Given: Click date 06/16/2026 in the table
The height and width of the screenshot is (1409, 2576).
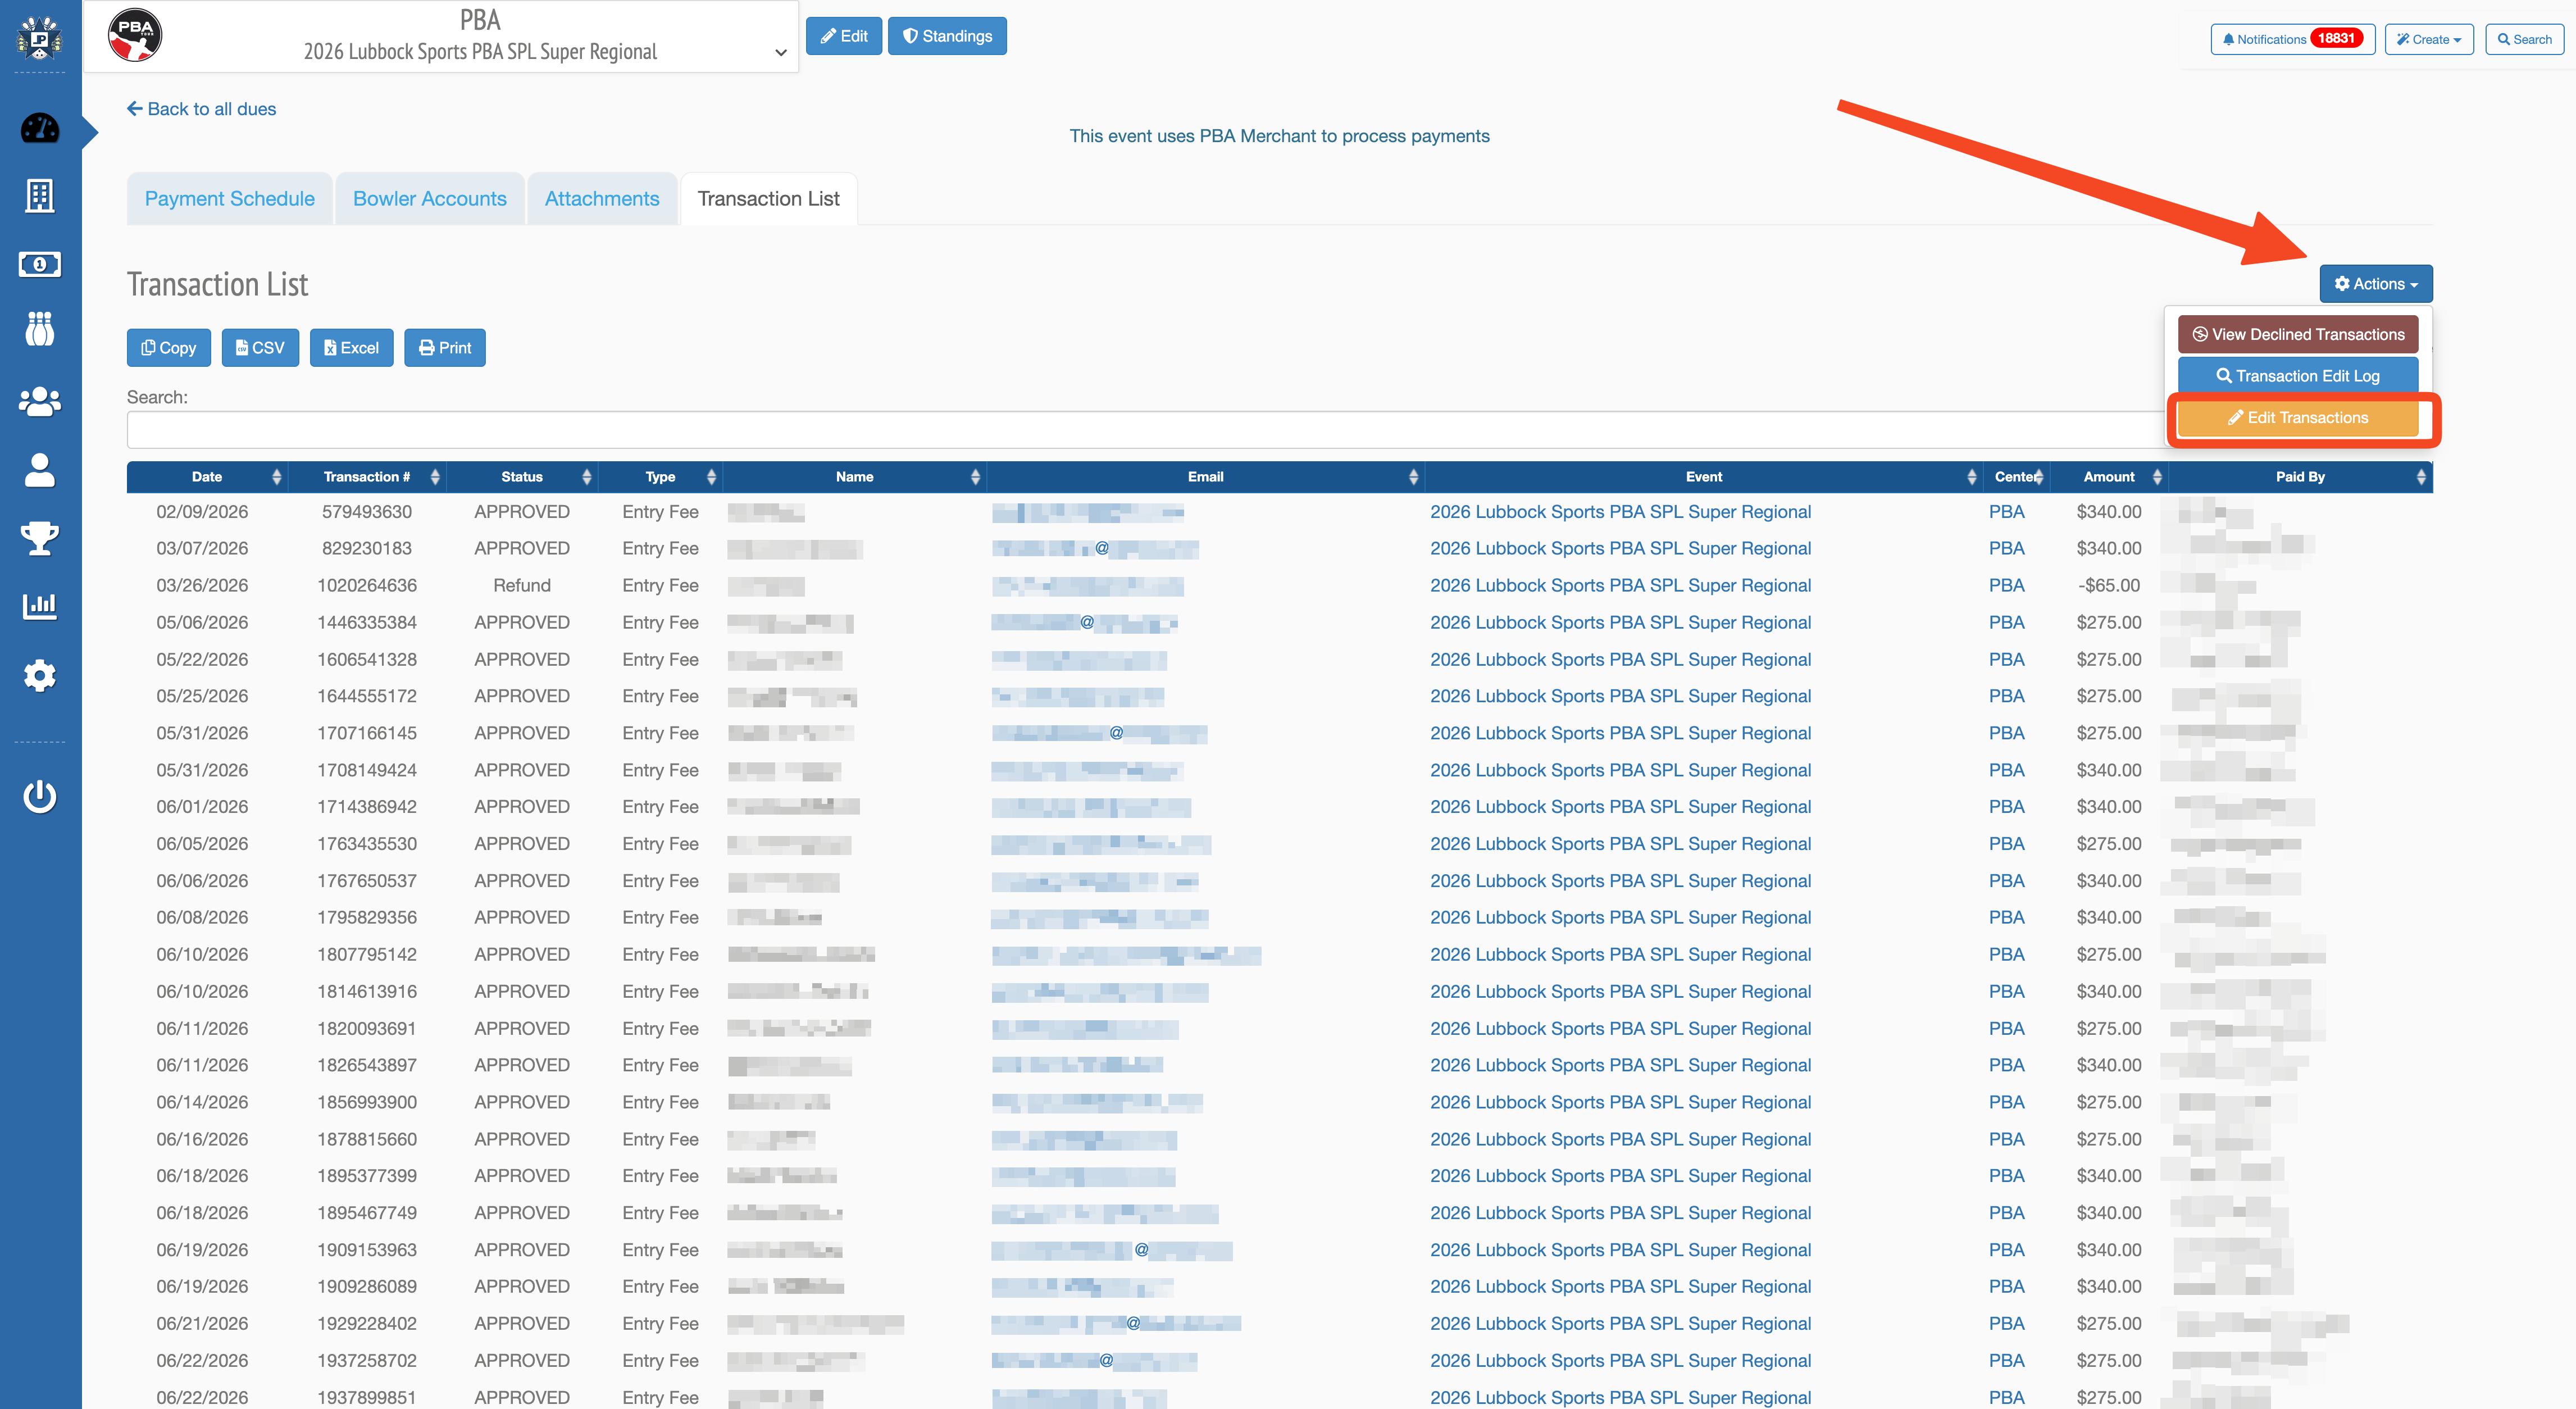Looking at the screenshot, I should (x=202, y=1139).
